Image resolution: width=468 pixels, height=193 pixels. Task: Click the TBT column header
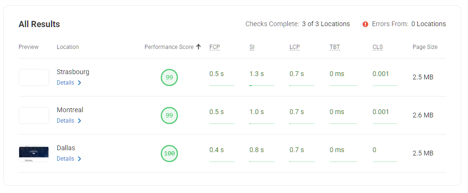pyautogui.click(x=334, y=47)
